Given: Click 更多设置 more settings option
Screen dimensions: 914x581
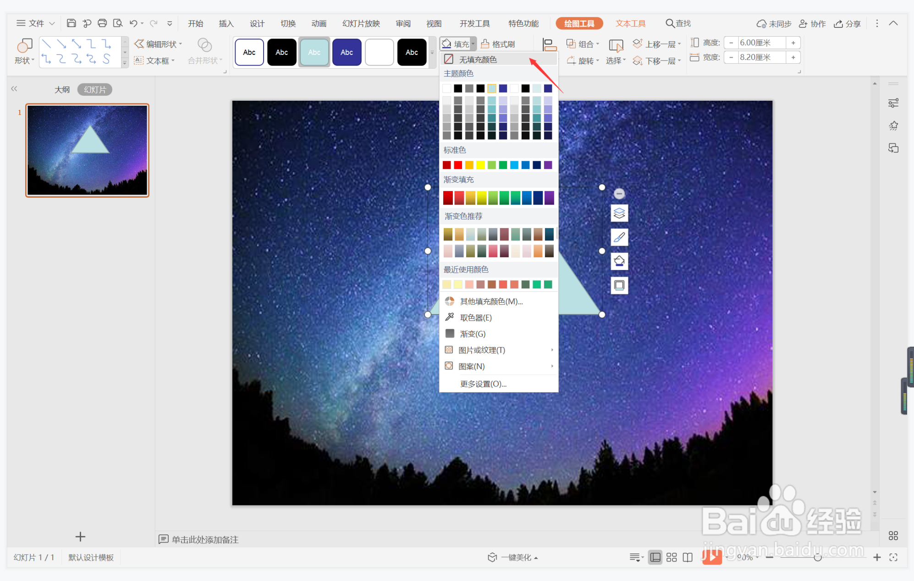Looking at the screenshot, I should (483, 384).
